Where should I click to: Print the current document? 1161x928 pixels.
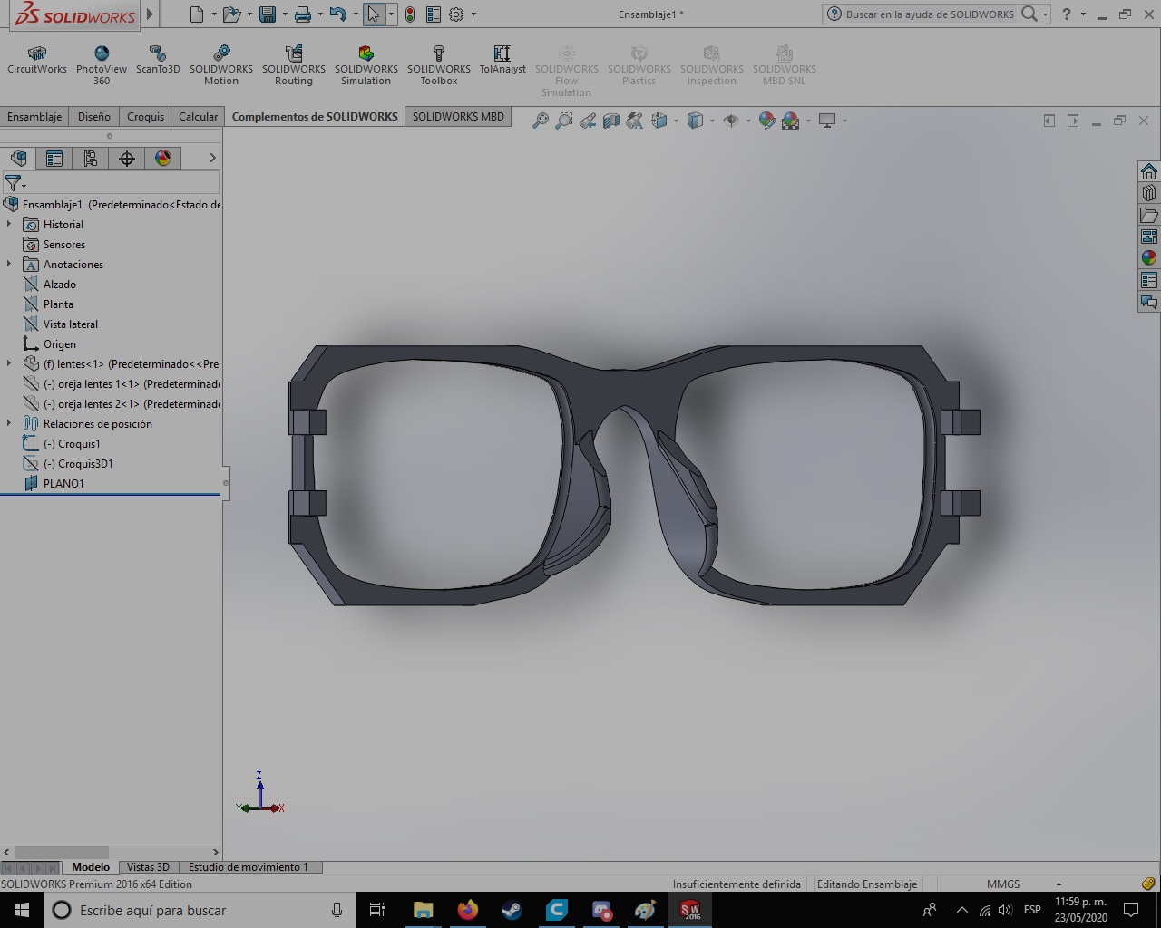(x=303, y=14)
